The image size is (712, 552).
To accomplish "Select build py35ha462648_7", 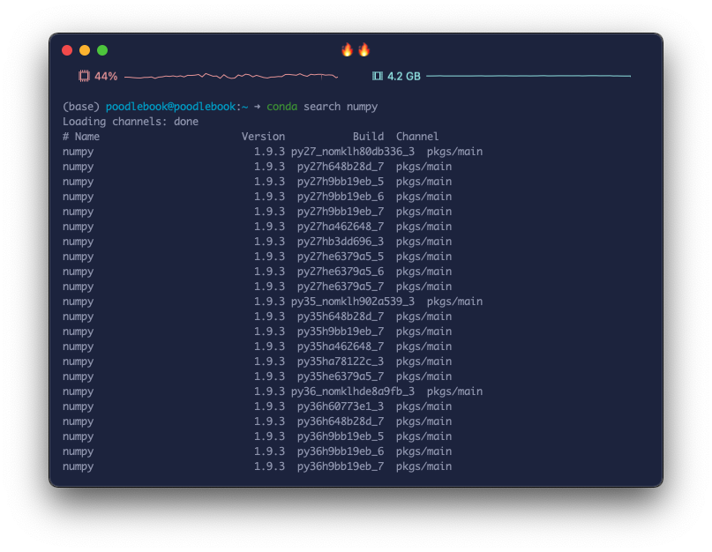I will coord(341,347).
